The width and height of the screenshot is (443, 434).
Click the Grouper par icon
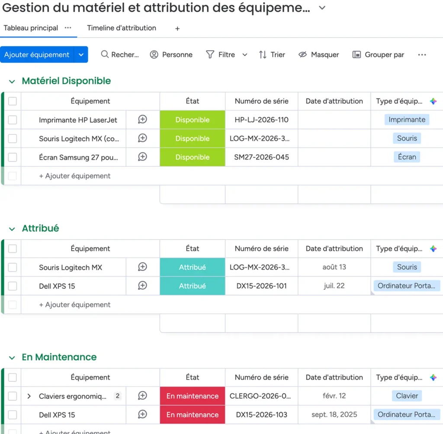[x=356, y=54]
